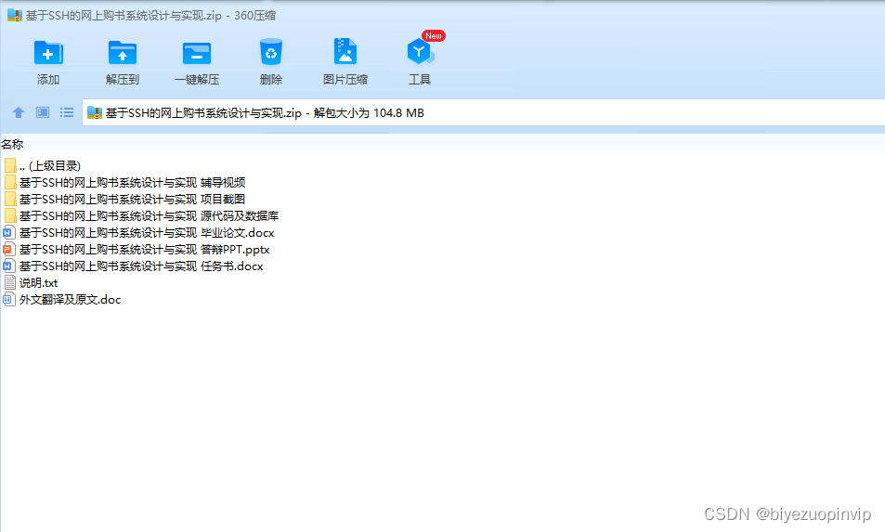Select folder name ending 项目截图
This screenshot has width=885, height=532.
click(132, 199)
